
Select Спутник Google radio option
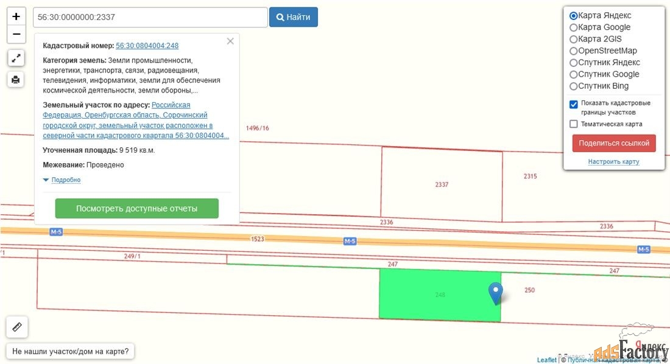coord(573,74)
